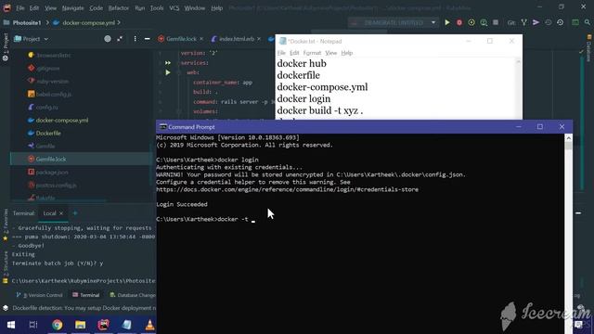Click double-arrow run gutter icon beside services

pos(168,63)
